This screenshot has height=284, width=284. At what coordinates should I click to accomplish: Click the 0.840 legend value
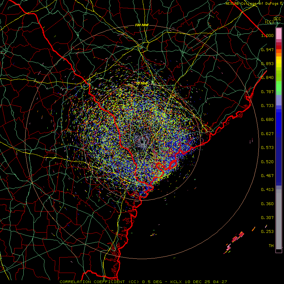tap(267, 78)
